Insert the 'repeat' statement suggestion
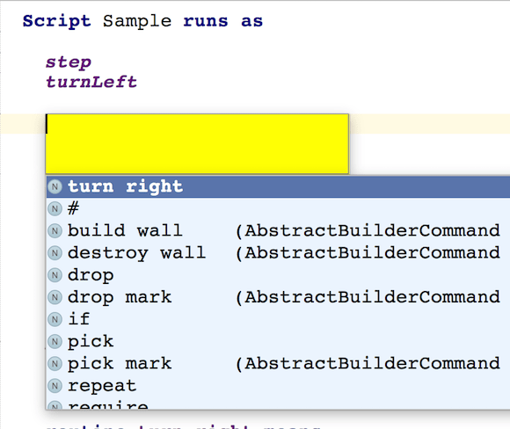The image size is (510, 429). click(278, 386)
